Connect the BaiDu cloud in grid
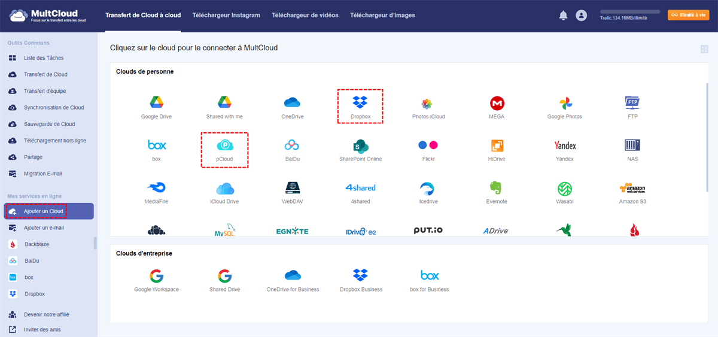718x337 pixels. [x=293, y=150]
